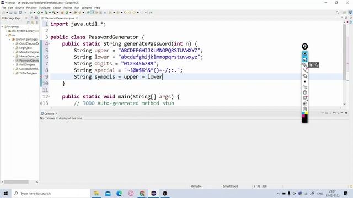Toggle folding marker on line 12
This screenshot has width=353, height=198.
49,97
